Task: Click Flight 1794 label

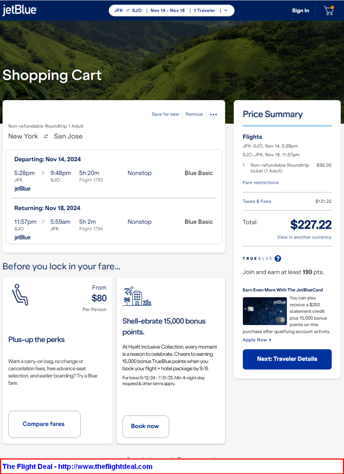Action: [91, 229]
